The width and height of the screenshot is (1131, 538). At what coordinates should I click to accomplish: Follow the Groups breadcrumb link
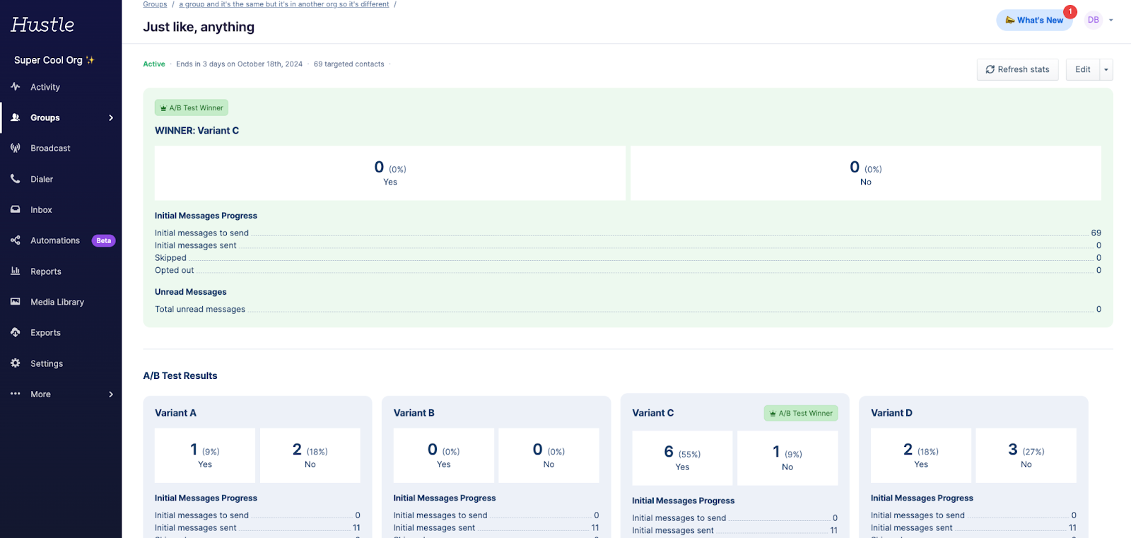pyautogui.click(x=155, y=4)
